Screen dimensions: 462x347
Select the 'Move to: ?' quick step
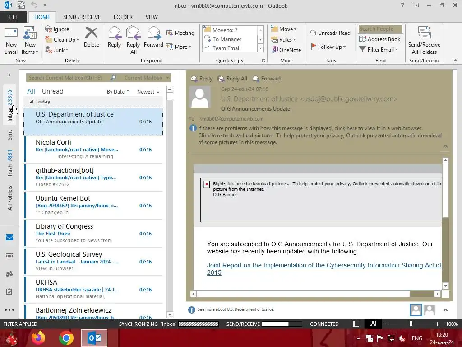[230, 30]
